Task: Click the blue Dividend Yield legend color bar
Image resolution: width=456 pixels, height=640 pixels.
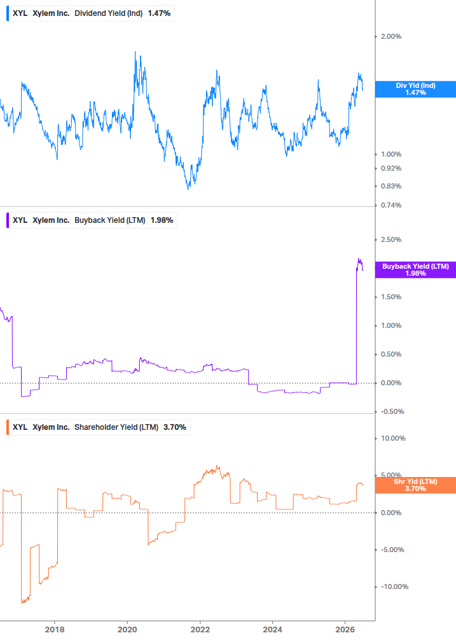Action: pos(8,13)
